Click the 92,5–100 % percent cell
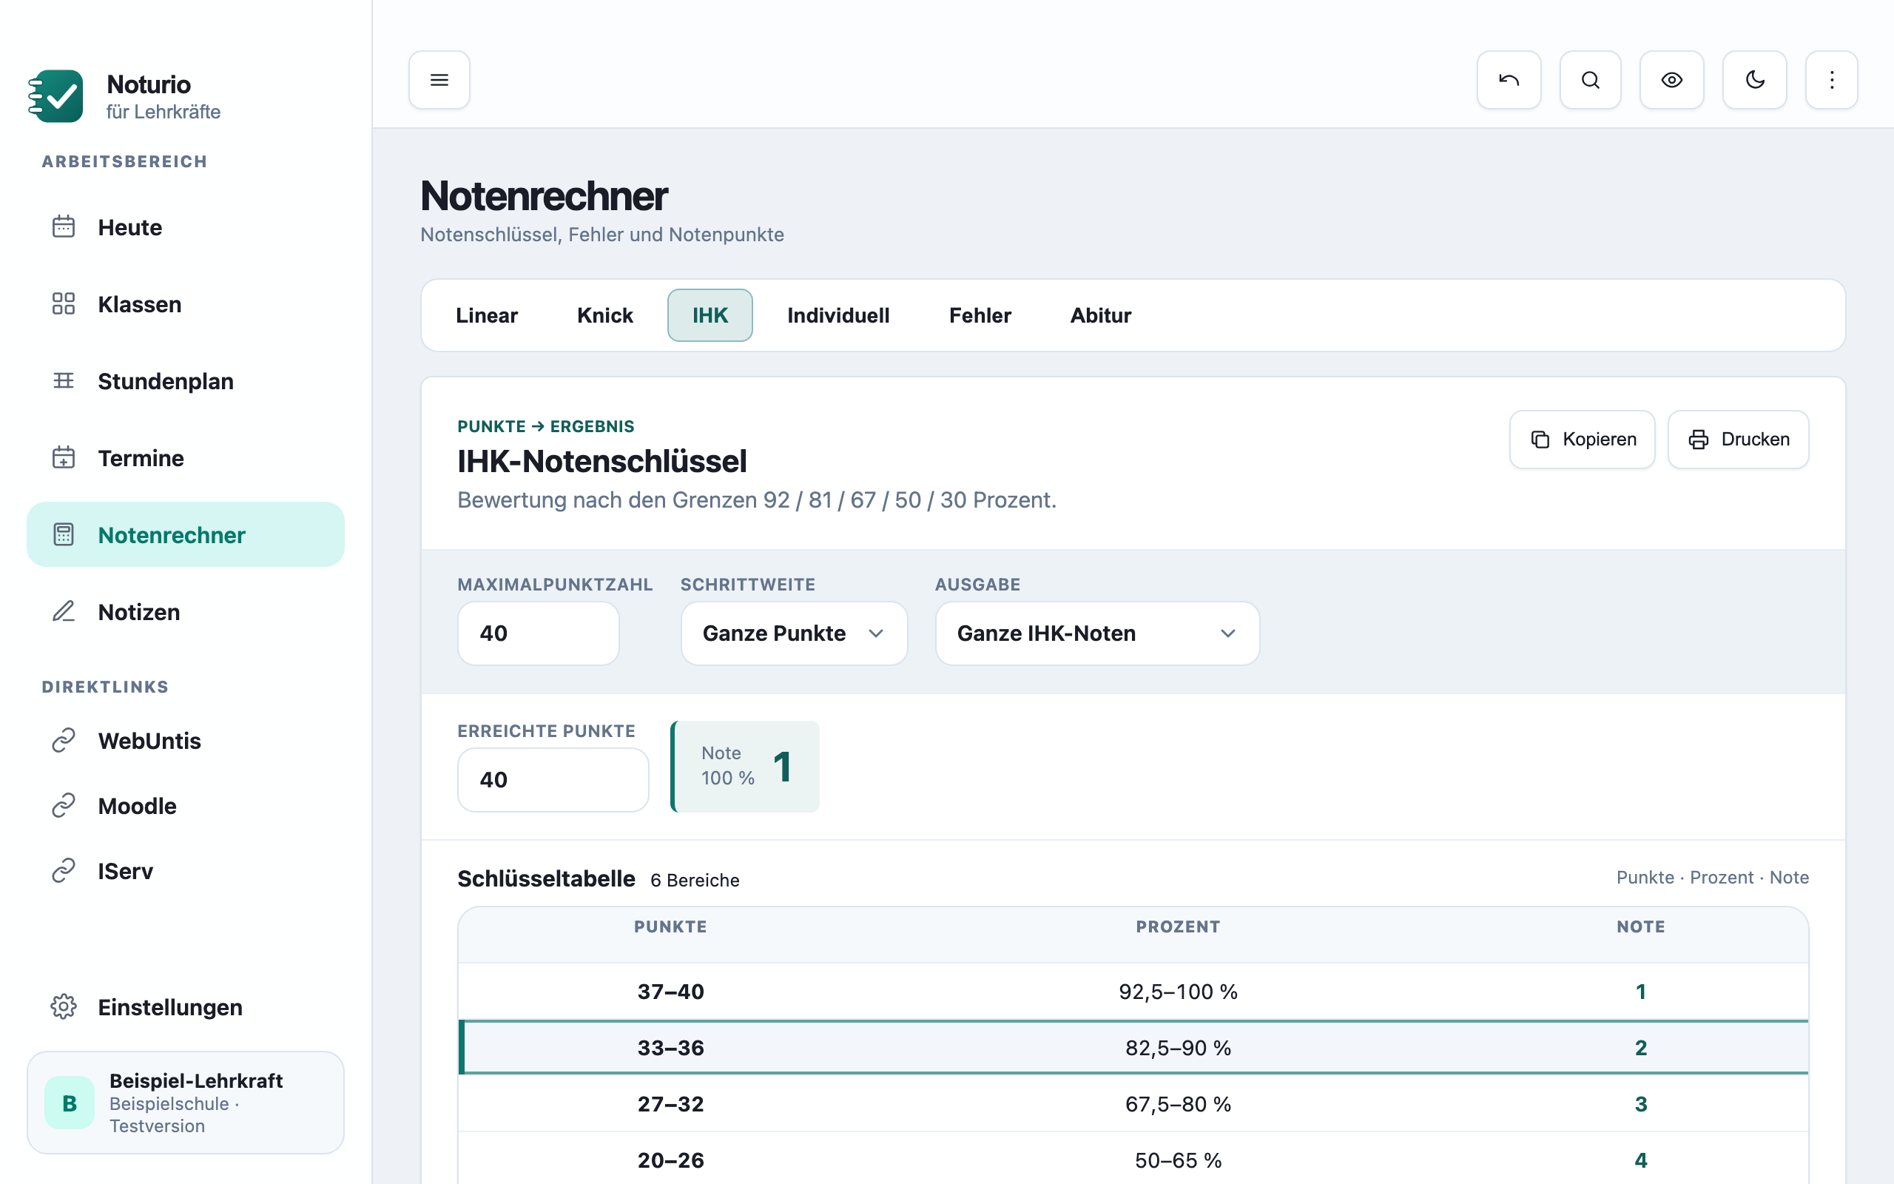Screen dimensions: 1894x1184 pyautogui.click(x=1178, y=992)
